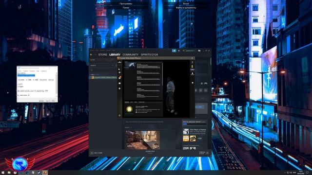Image resolution: width=312 pixels, height=175 pixels.
Task: Open the 'Файлы и документы' desktop tile
Action: coord(186,8)
